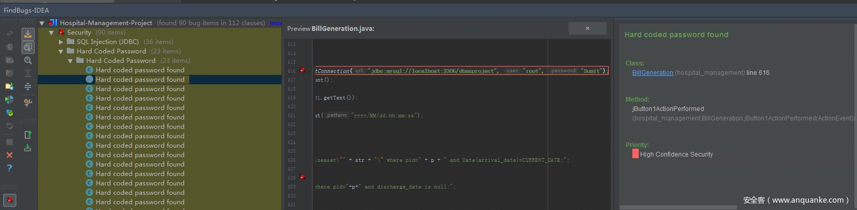The height and width of the screenshot is (210, 857).
Task: Stop analysis gray square button
Action: (9, 142)
